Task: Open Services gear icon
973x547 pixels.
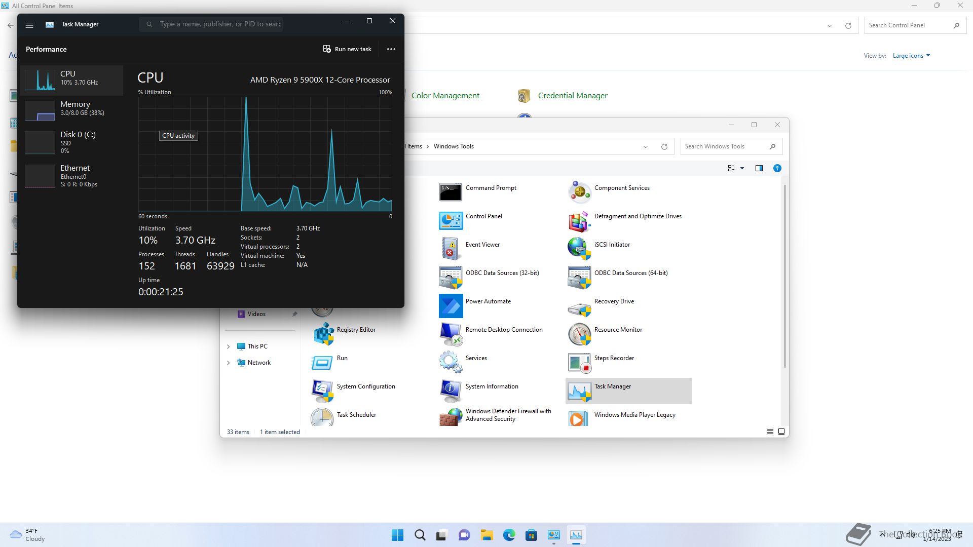Action: [451, 363]
